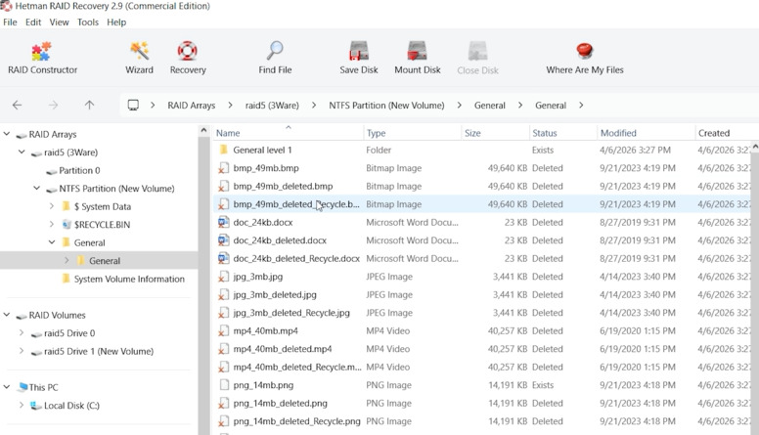
Task: Click the Close Disk icon
Action: point(477,51)
